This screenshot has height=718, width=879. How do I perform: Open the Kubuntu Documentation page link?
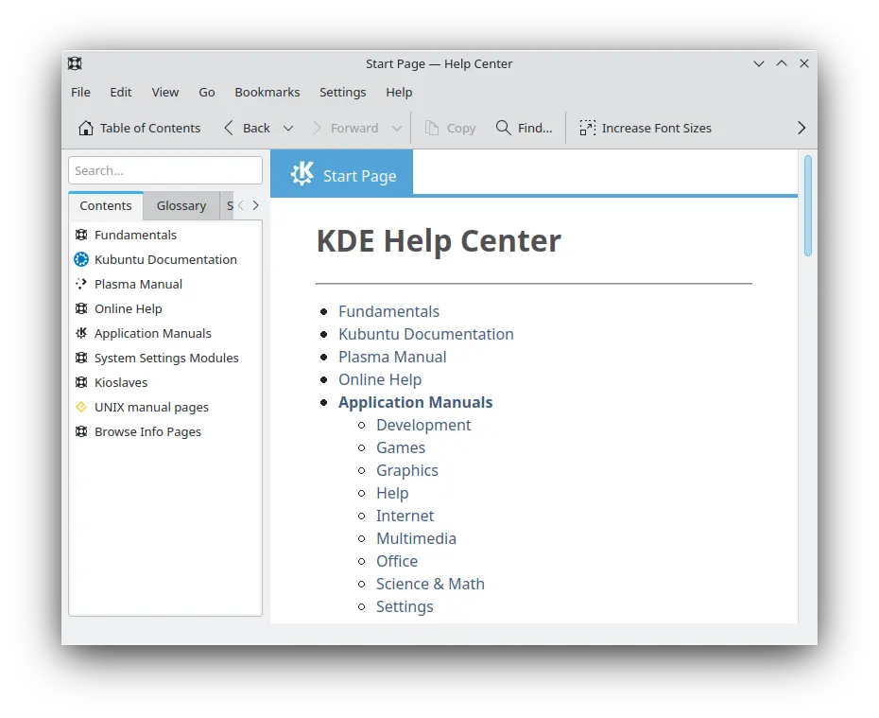coord(426,334)
